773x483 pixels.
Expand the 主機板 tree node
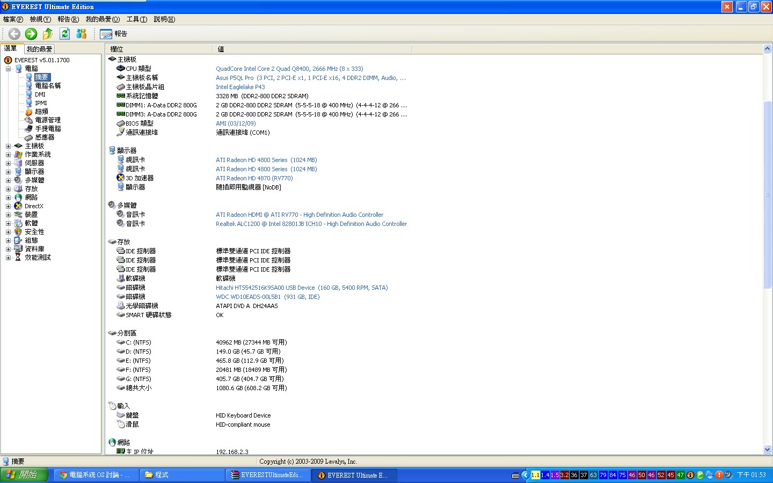[x=8, y=146]
